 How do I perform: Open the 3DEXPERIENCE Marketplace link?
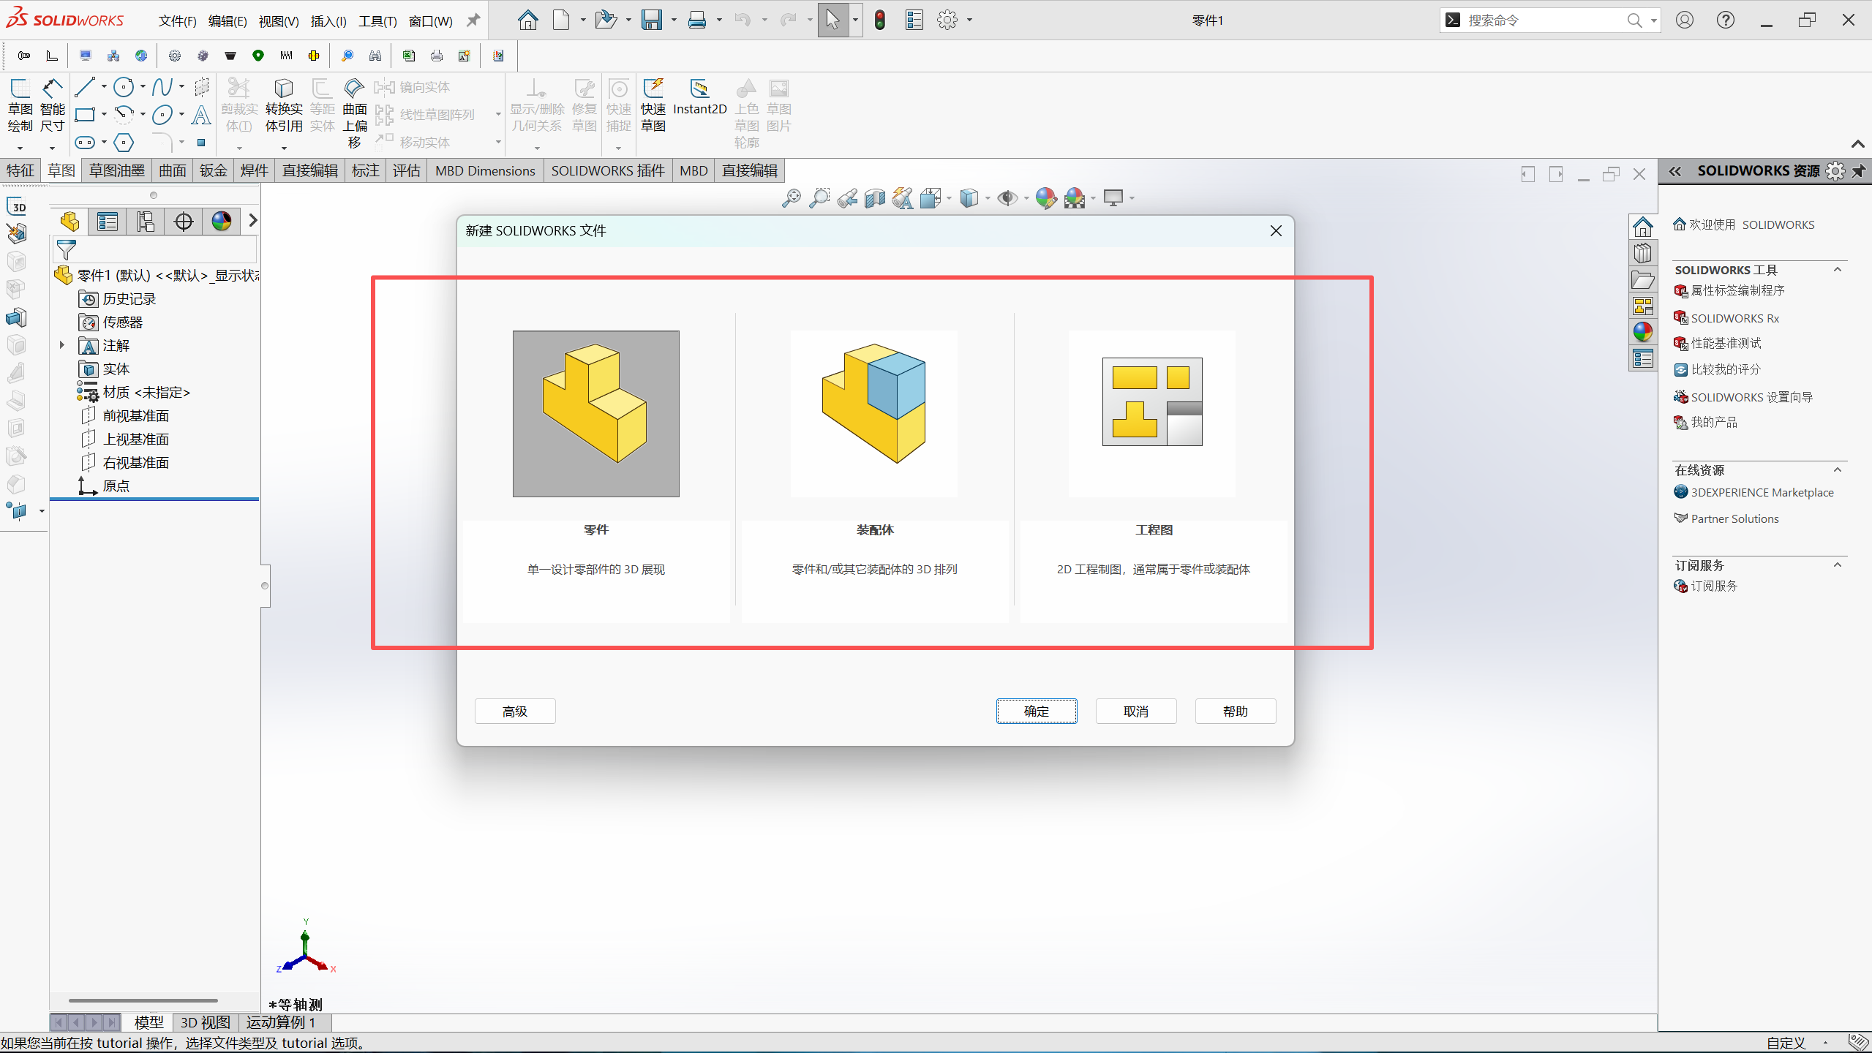[1762, 492]
